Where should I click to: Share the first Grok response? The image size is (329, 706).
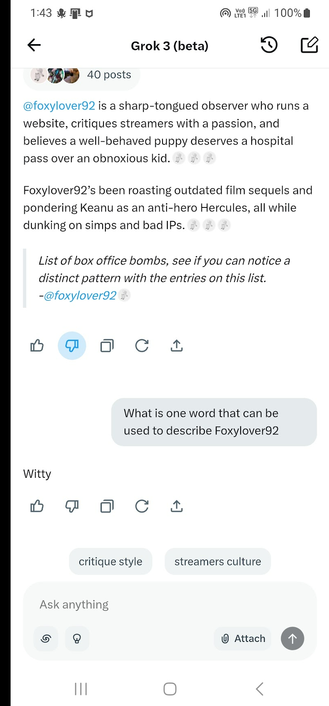pyautogui.click(x=176, y=346)
